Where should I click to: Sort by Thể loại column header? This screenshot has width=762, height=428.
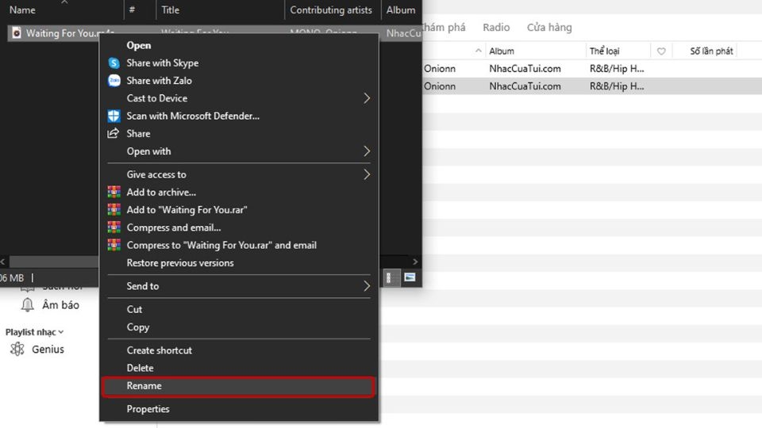coord(604,51)
